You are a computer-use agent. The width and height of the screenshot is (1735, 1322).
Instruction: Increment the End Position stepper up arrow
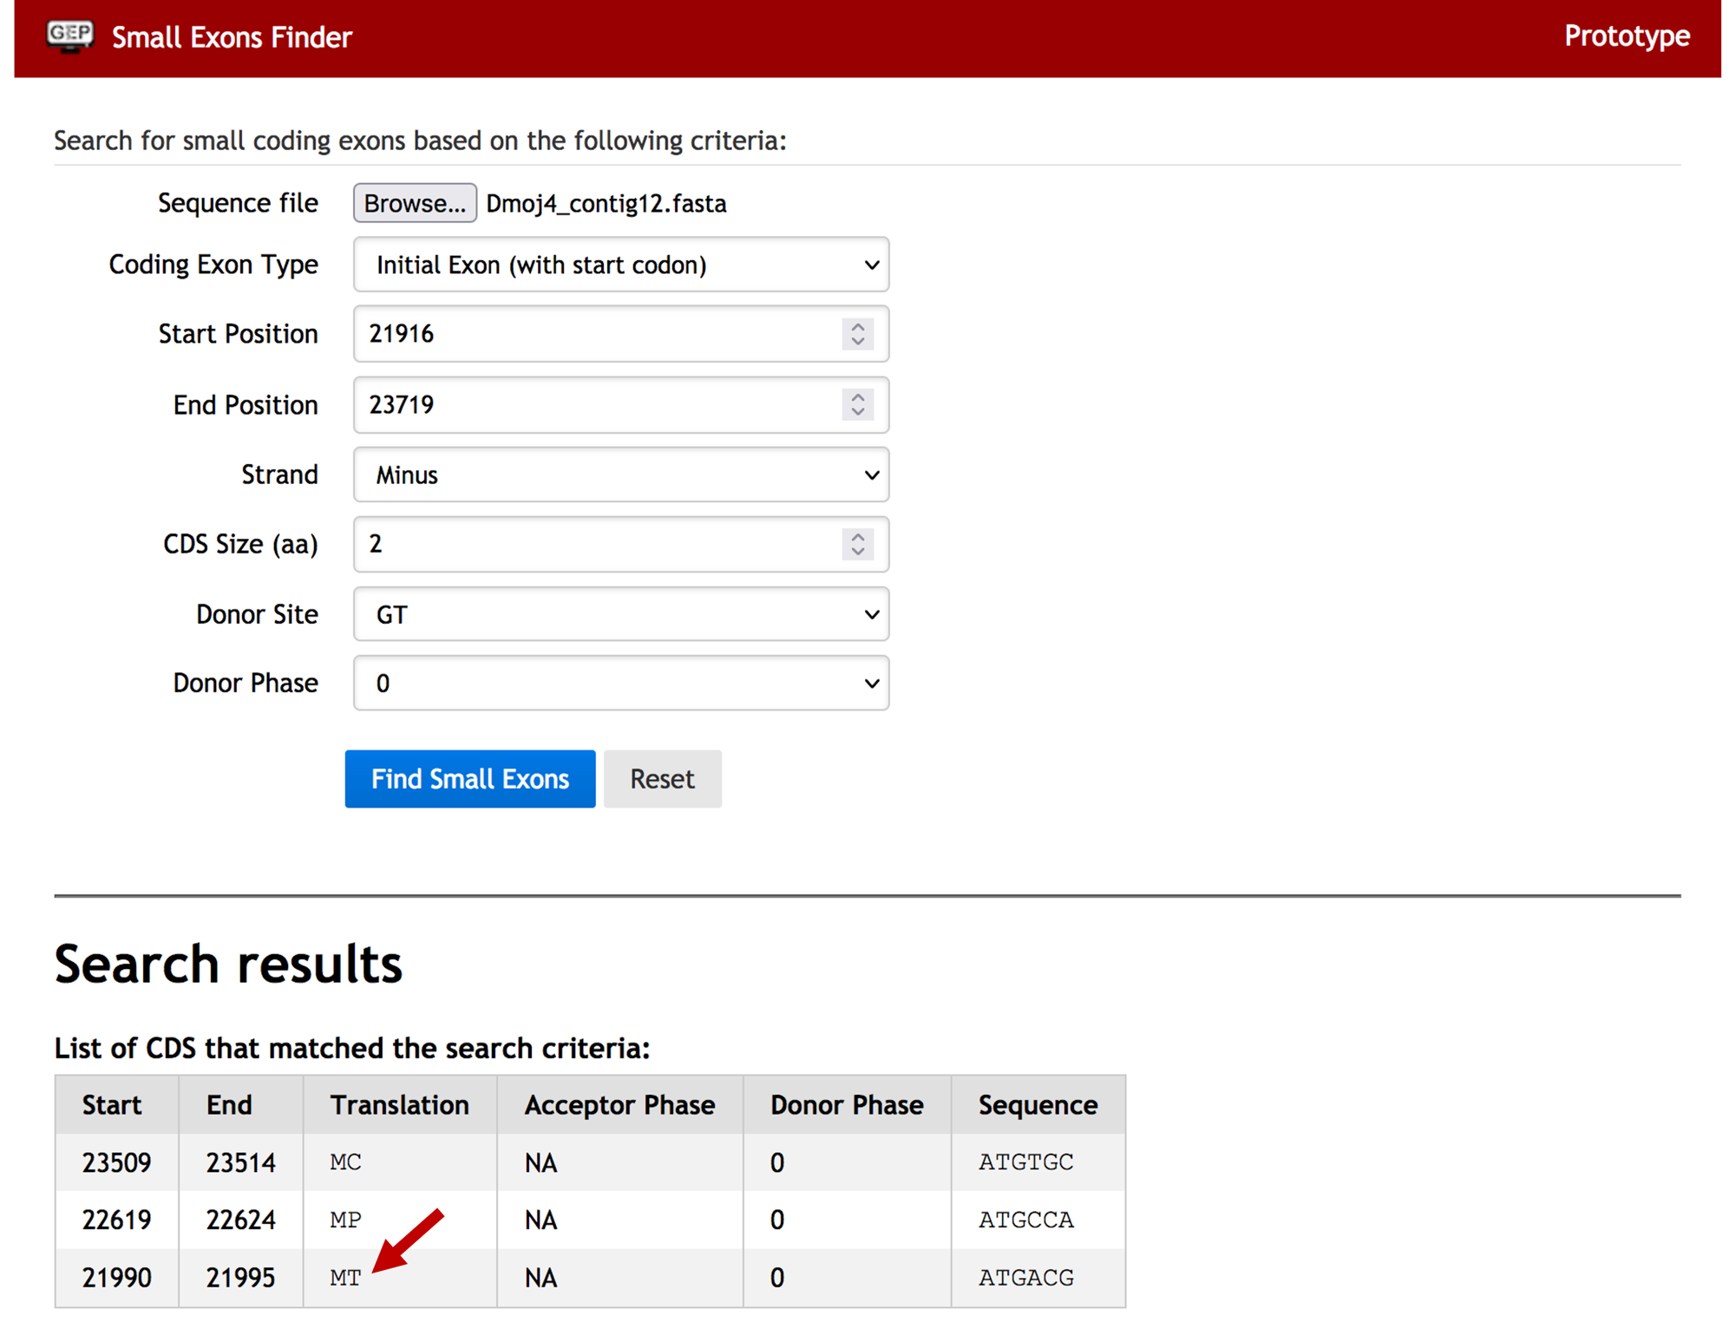857,397
